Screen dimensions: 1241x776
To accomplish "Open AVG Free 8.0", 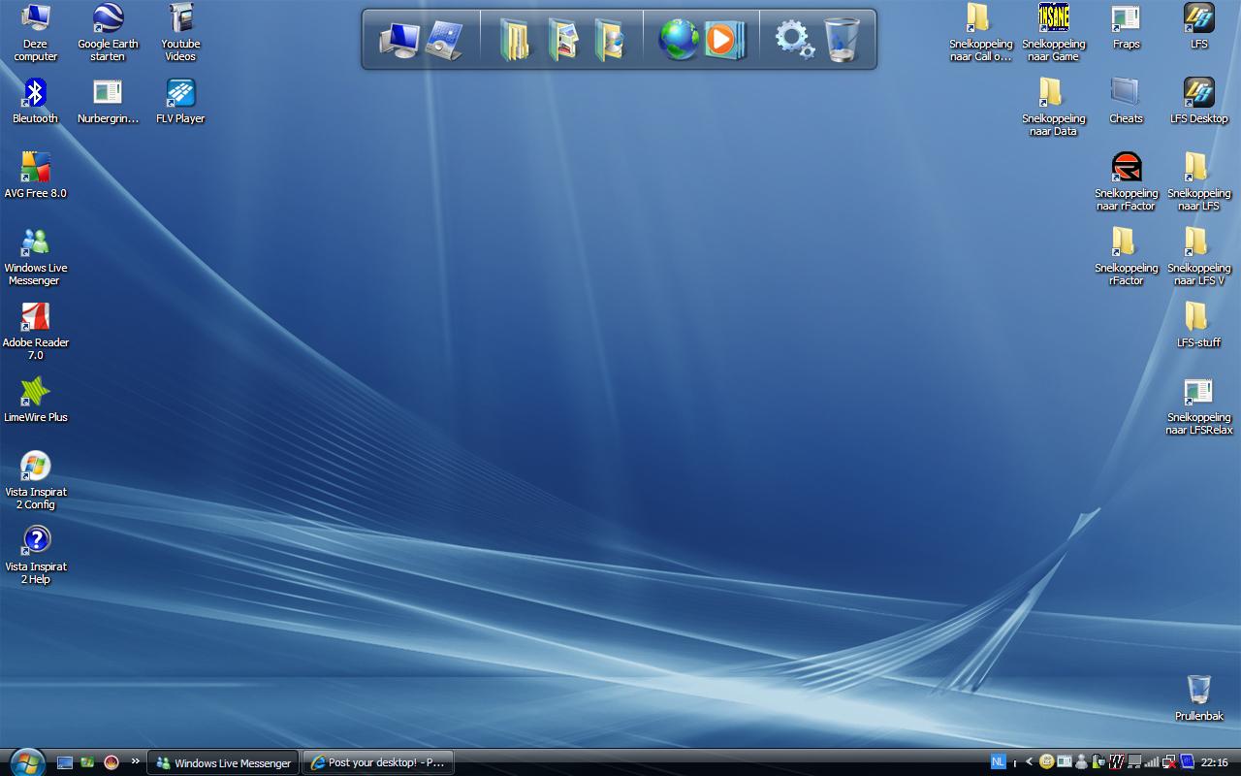I will [x=36, y=176].
